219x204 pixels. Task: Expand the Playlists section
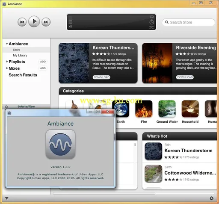[x=7, y=62]
